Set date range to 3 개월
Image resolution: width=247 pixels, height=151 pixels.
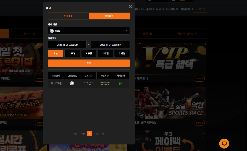pos(122,53)
